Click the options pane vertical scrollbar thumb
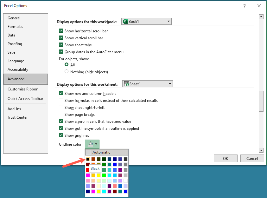The height and width of the screenshot is (198, 267). [261, 101]
